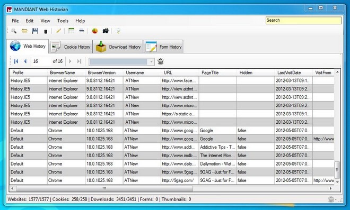Viewport: 350px width, 210px height.
Task: Save using the floppy disk icon
Action: click(35, 31)
